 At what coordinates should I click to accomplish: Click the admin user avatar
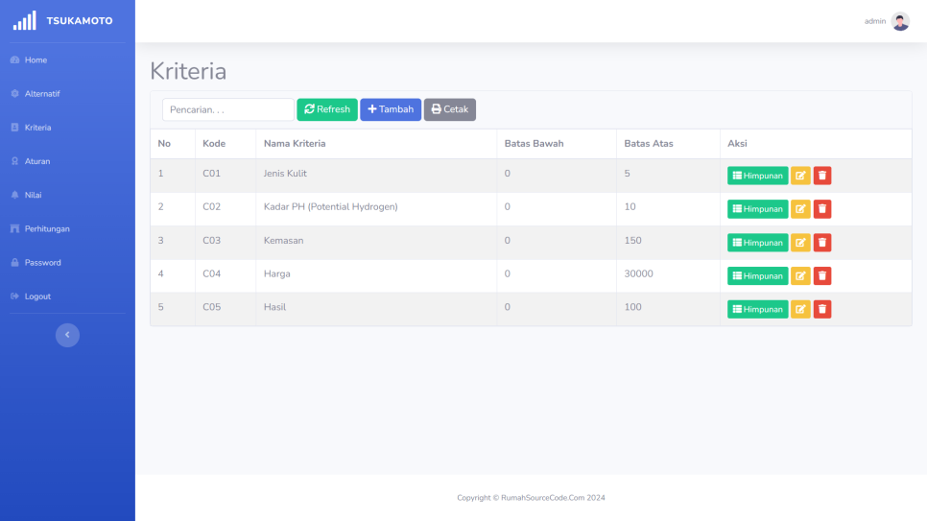(900, 21)
